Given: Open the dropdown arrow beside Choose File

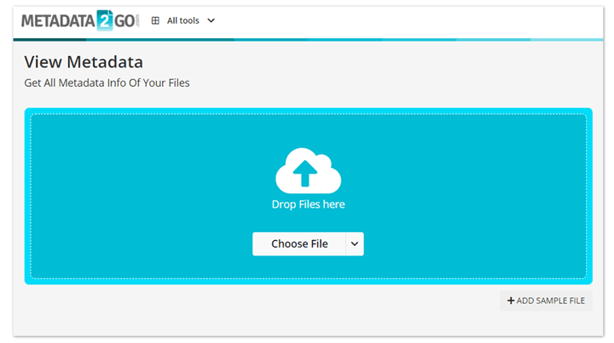Looking at the screenshot, I should tap(355, 243).
